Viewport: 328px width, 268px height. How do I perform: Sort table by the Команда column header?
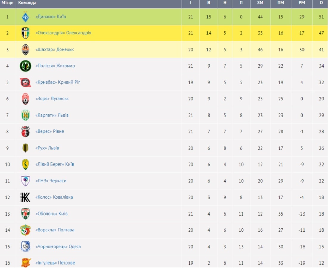[27, 3]
